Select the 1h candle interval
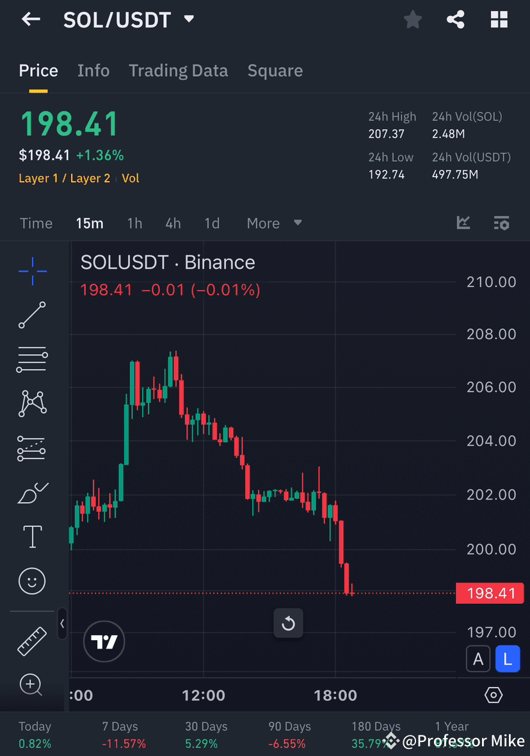530x756 pixels. 134,223
